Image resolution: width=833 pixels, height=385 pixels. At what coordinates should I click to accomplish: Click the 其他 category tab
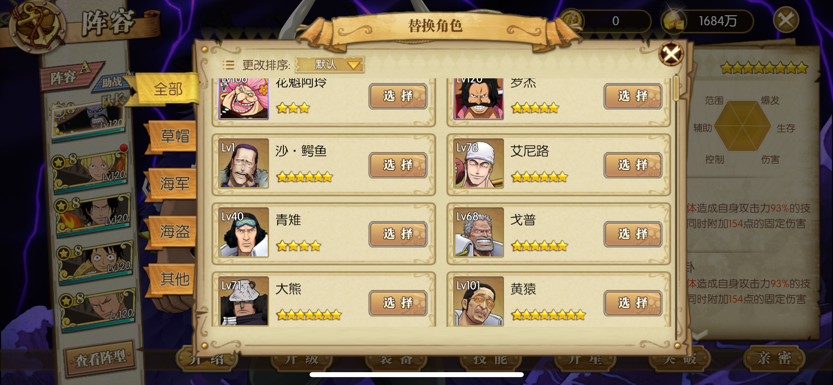[x=174, y=279]
